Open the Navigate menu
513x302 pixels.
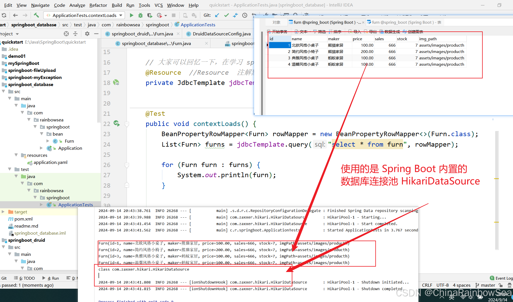40,5
